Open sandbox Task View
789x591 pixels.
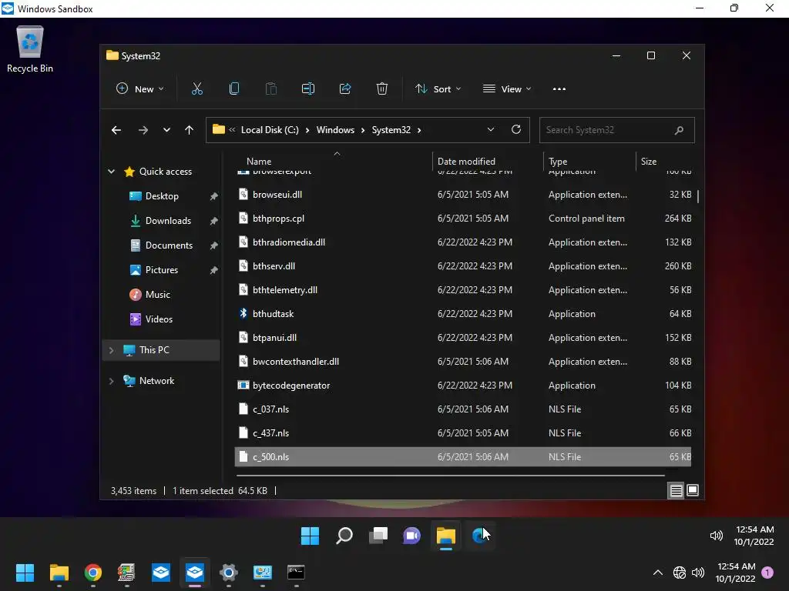click(378, 536)
